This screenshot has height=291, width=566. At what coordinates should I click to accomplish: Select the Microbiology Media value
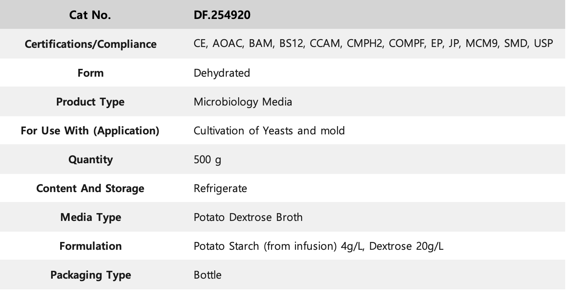tap(243, 102)
